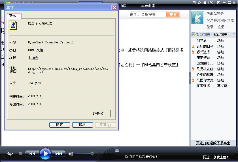Screen dimensions: 238x162
Task: Open the 莫让打呼噜毁了后半生 ad link
Action: coord(213,143)
